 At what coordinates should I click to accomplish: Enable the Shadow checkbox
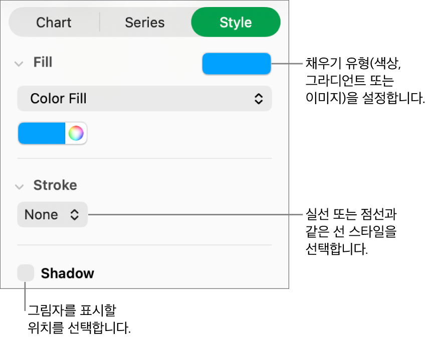point(26,273)
